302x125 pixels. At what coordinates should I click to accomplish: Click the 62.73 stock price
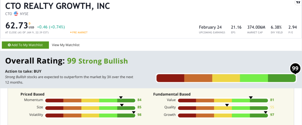point(17,26)
